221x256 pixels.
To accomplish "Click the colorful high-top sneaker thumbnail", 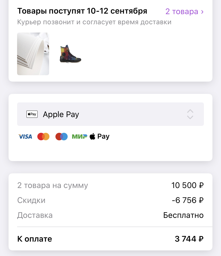I will (x=70, y=54).
